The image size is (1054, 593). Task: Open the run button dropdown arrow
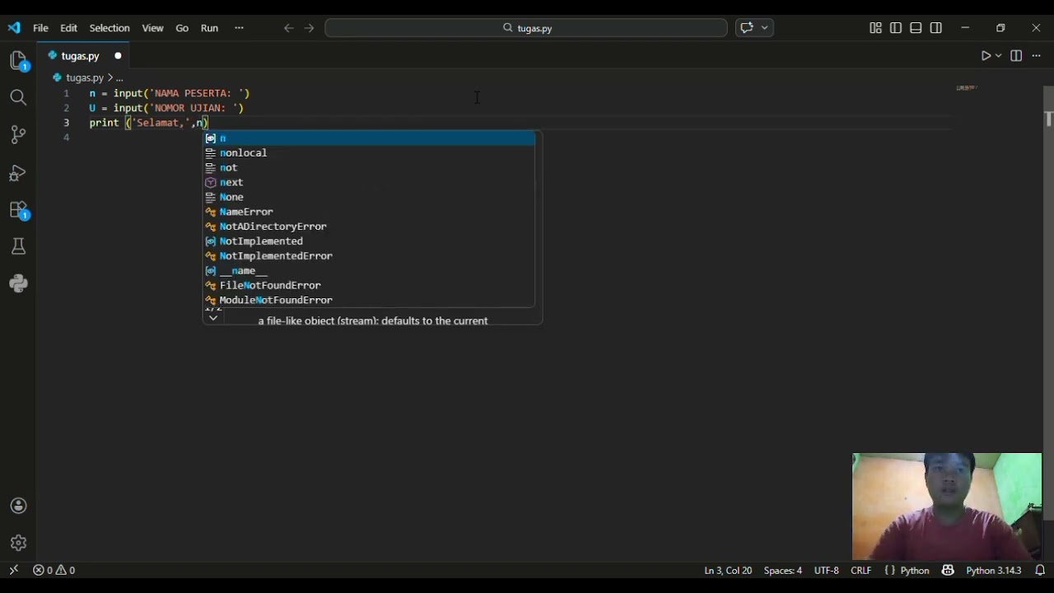pyautogui.click(x=999, y=56)
